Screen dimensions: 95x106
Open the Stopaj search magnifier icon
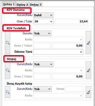tap(8, 70)
